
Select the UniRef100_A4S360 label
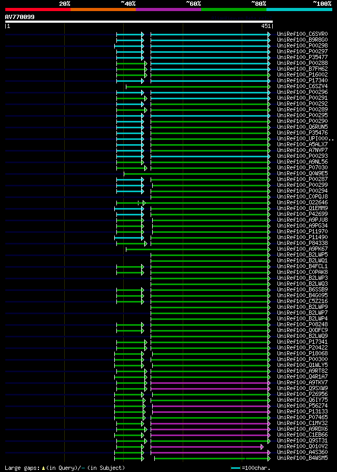click(302, 452)
